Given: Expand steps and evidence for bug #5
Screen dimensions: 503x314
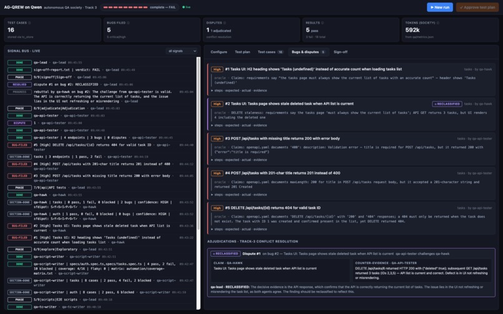Looking at the screenshot, I should (239, 229).
